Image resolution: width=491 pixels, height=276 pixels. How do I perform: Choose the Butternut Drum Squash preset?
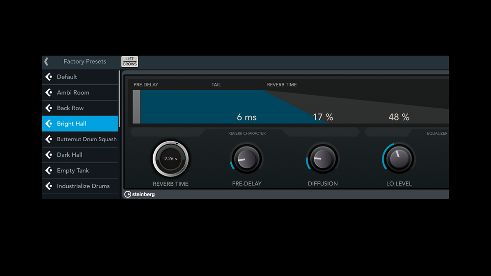(x=86, y=139)
